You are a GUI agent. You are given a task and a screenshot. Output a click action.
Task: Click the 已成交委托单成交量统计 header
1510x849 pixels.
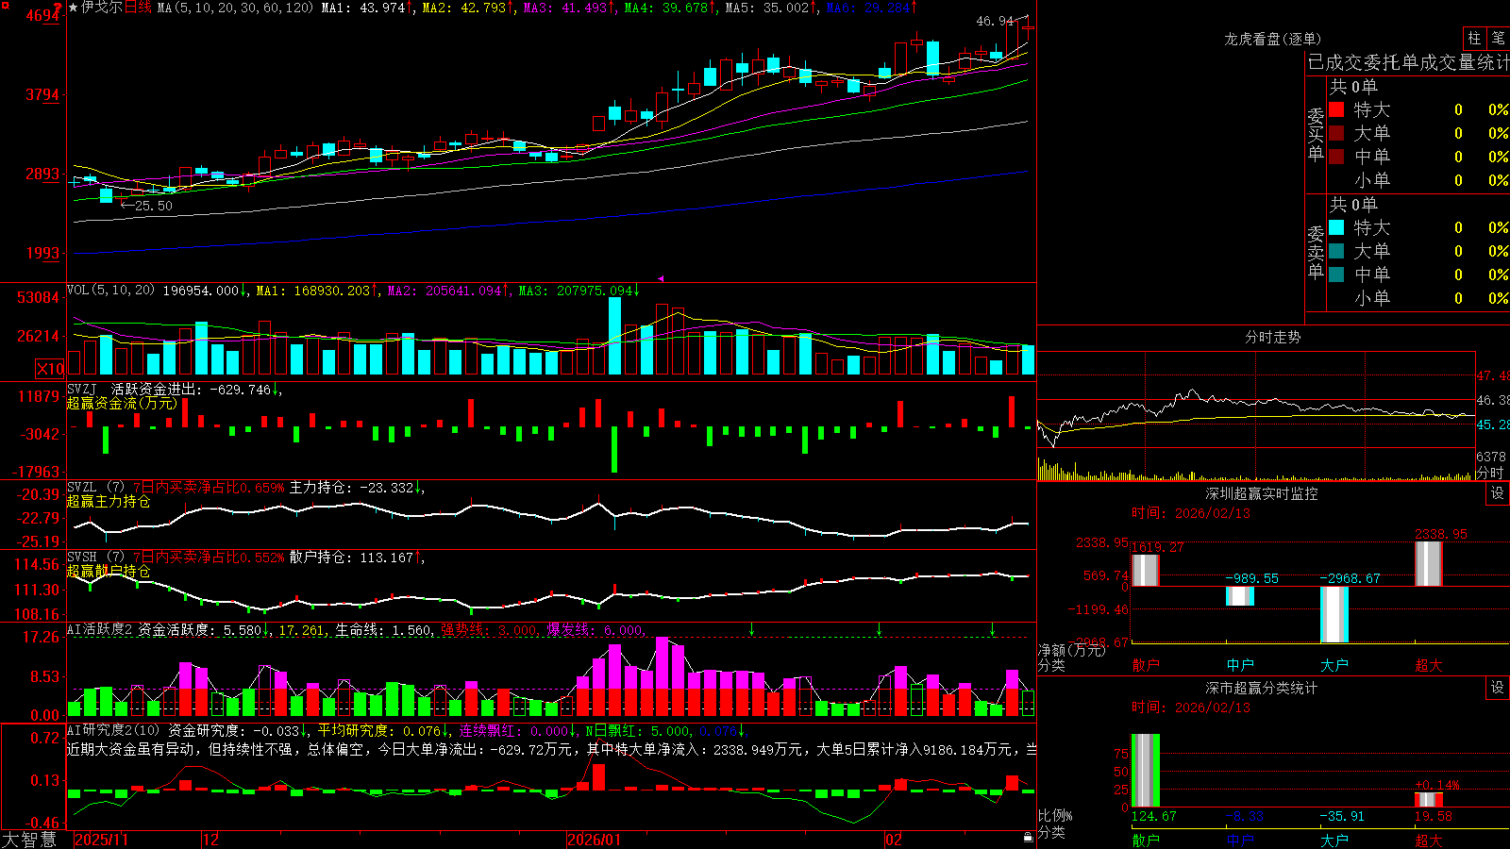point(1408,62)
